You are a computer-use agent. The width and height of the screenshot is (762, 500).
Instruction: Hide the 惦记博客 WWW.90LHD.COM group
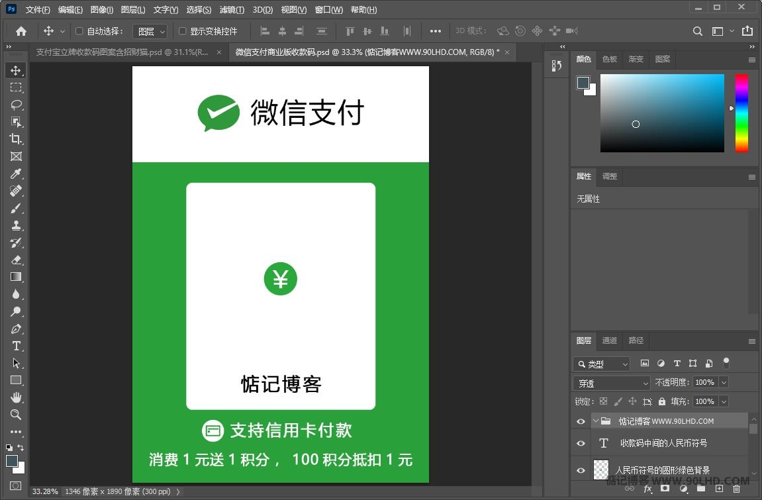(x=581, y=421)
